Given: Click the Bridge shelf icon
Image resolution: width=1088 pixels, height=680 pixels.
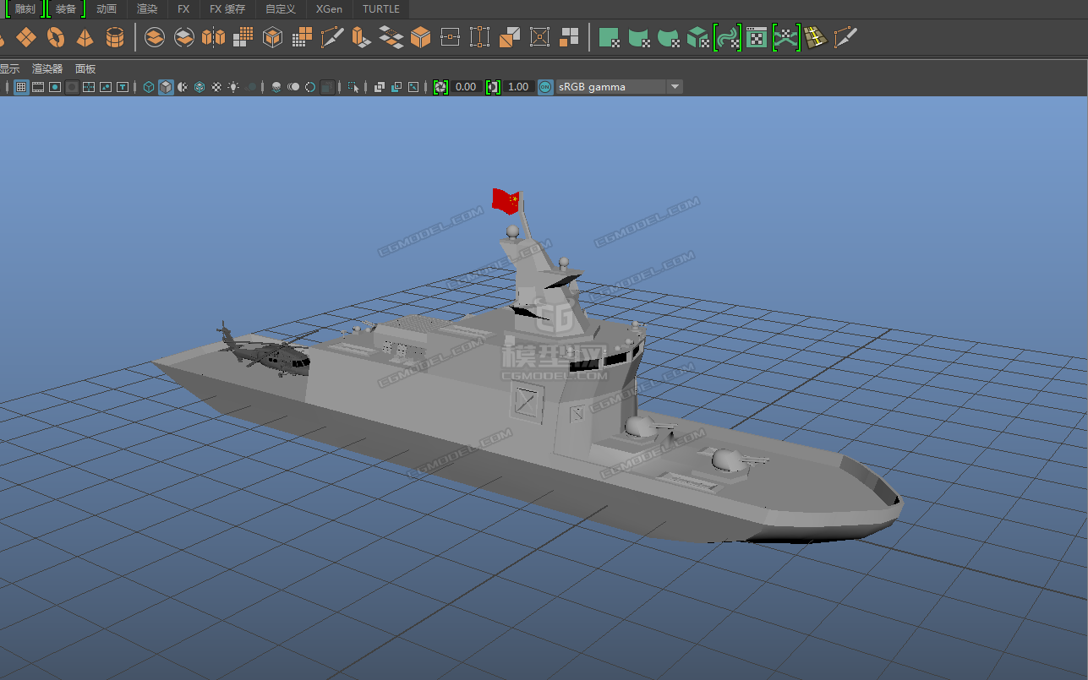Looking at the screenshot, I should pos(391,37).
